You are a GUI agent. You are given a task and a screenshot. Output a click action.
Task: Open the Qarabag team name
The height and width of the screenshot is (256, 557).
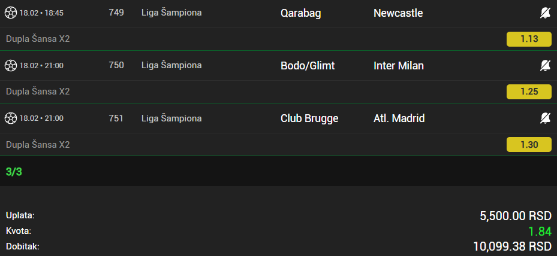300,13
